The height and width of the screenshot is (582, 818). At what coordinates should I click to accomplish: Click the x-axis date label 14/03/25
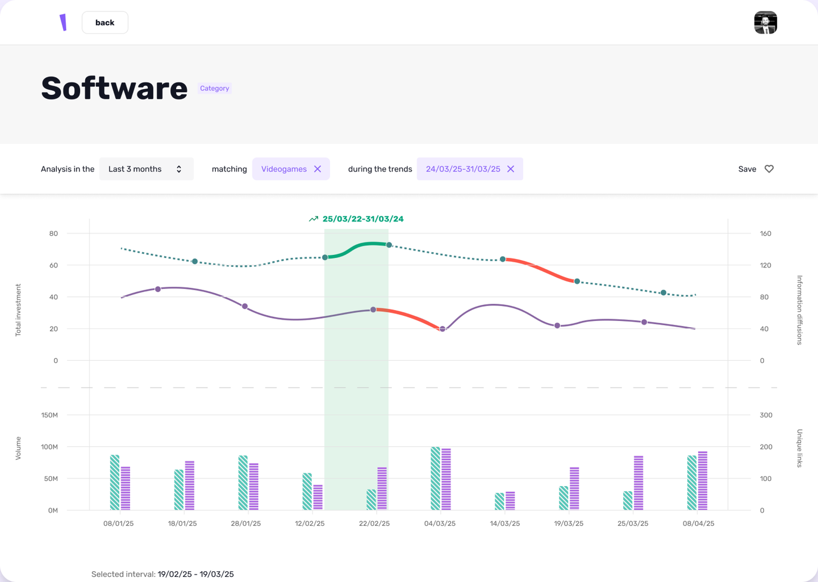[x=505, y=524]
